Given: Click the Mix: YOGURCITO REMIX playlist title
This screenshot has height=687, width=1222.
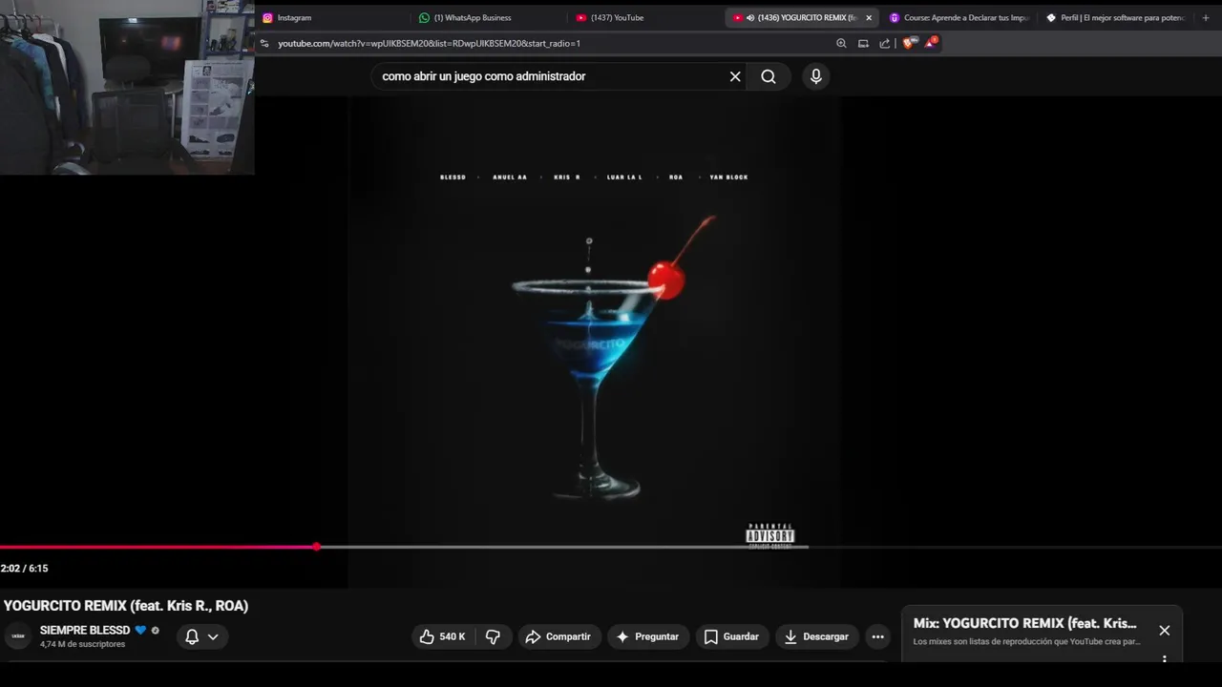Looking at the screenshot, I should pos(1025,623).
